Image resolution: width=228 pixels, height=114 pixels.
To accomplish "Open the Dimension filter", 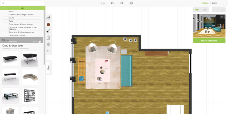I will click(13, 42).
